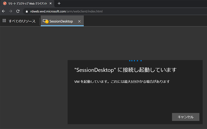View site info via the lock icon

tap(27, 11)
